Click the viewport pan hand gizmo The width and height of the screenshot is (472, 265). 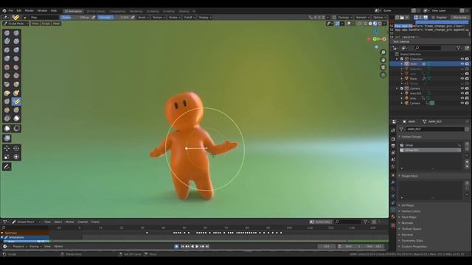[x=383, y=60]
